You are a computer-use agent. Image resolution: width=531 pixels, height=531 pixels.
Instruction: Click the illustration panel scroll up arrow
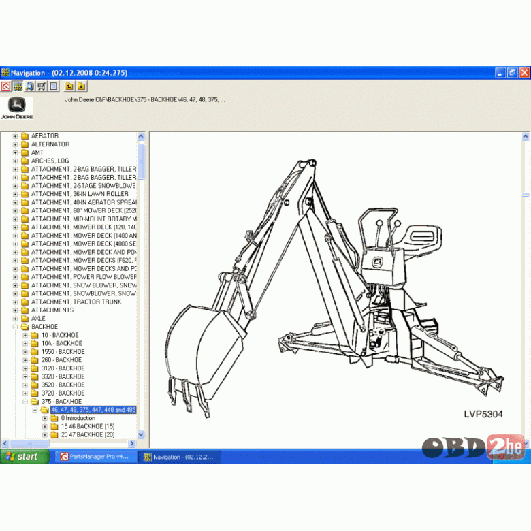click(526, 136)
